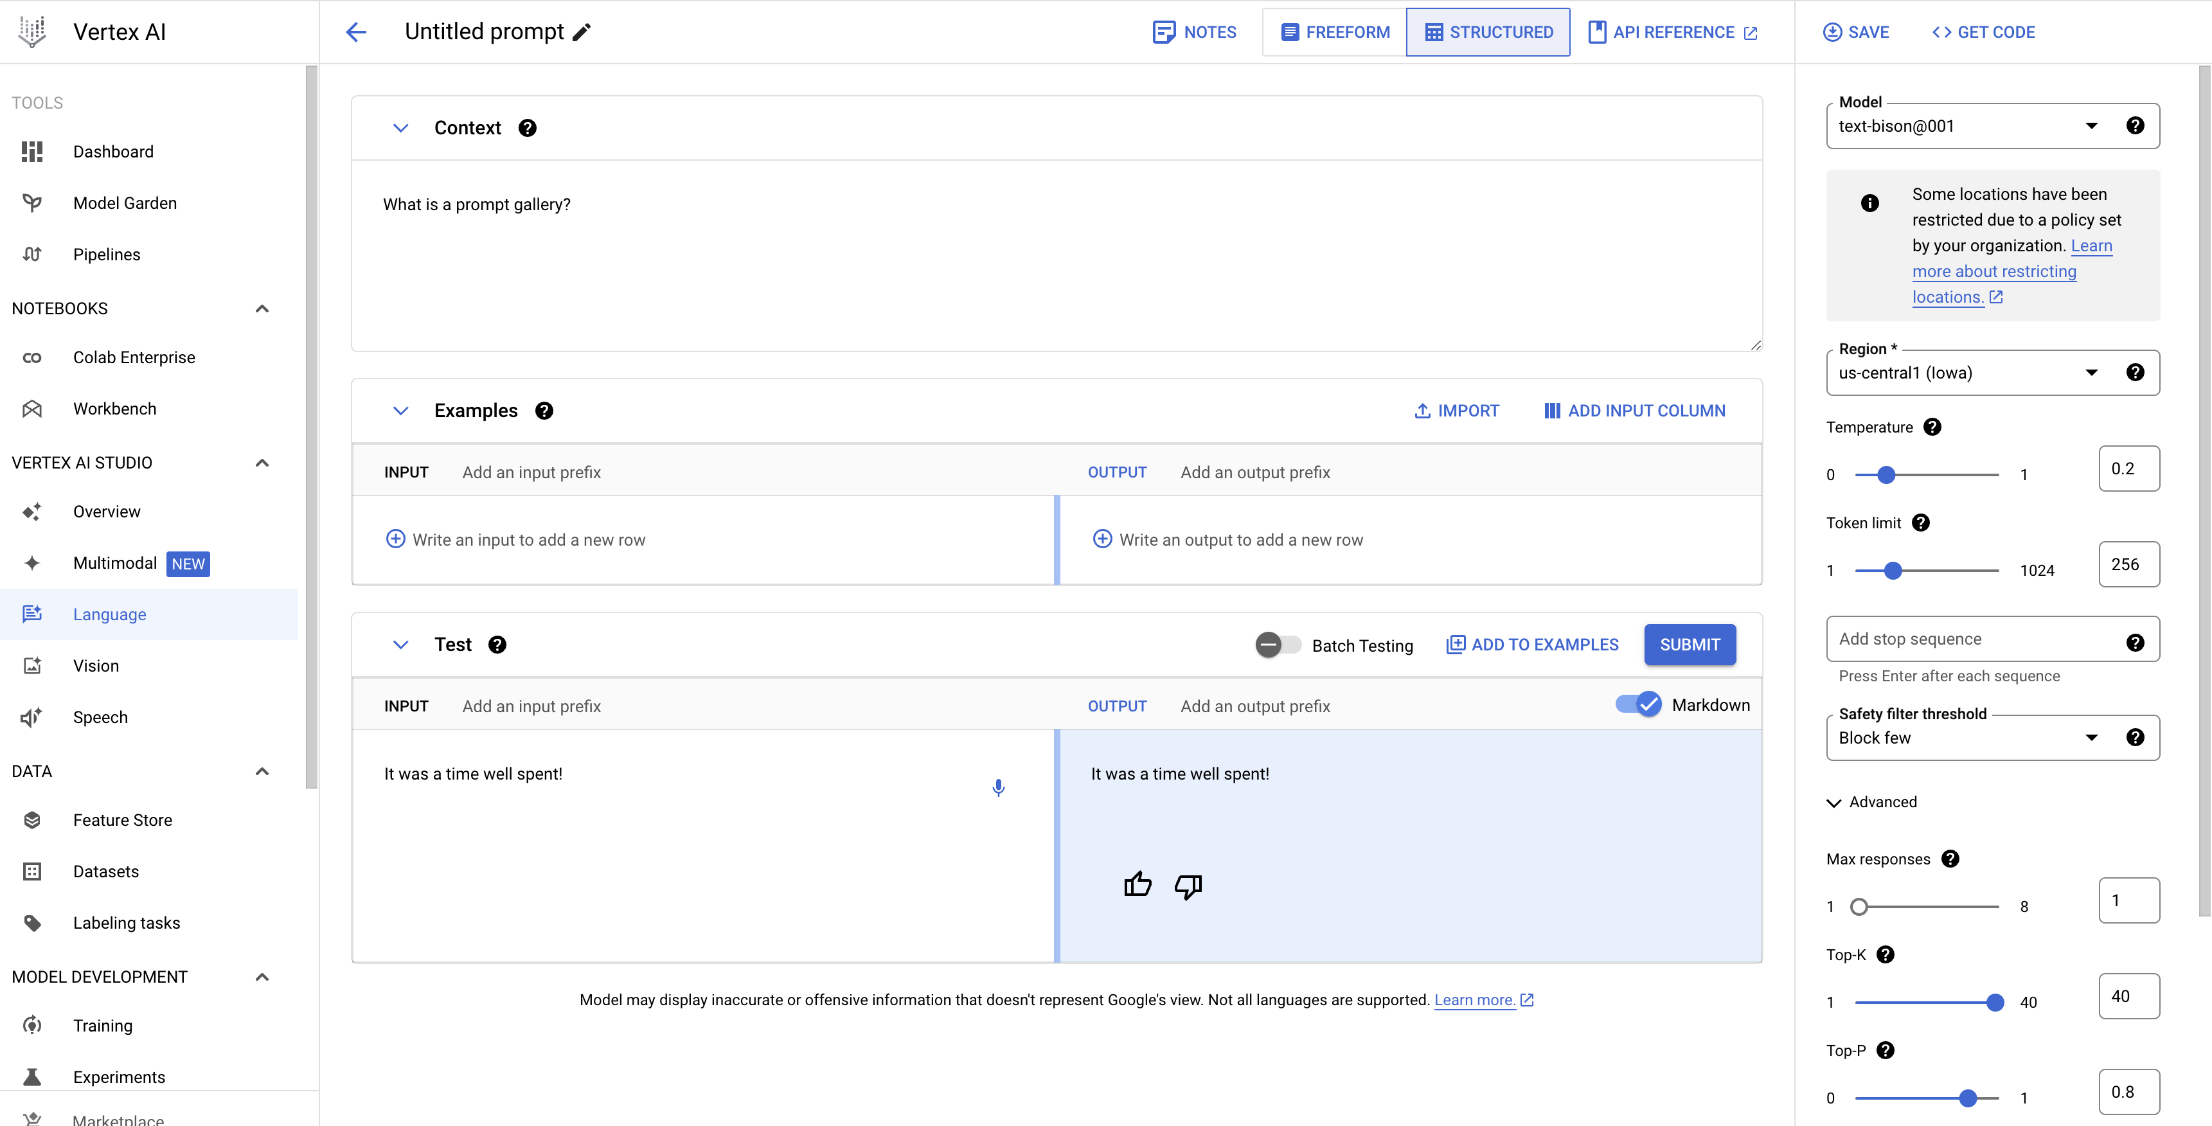
Task: Collapse the Advanced settings section
Action: click(1834, 802)
